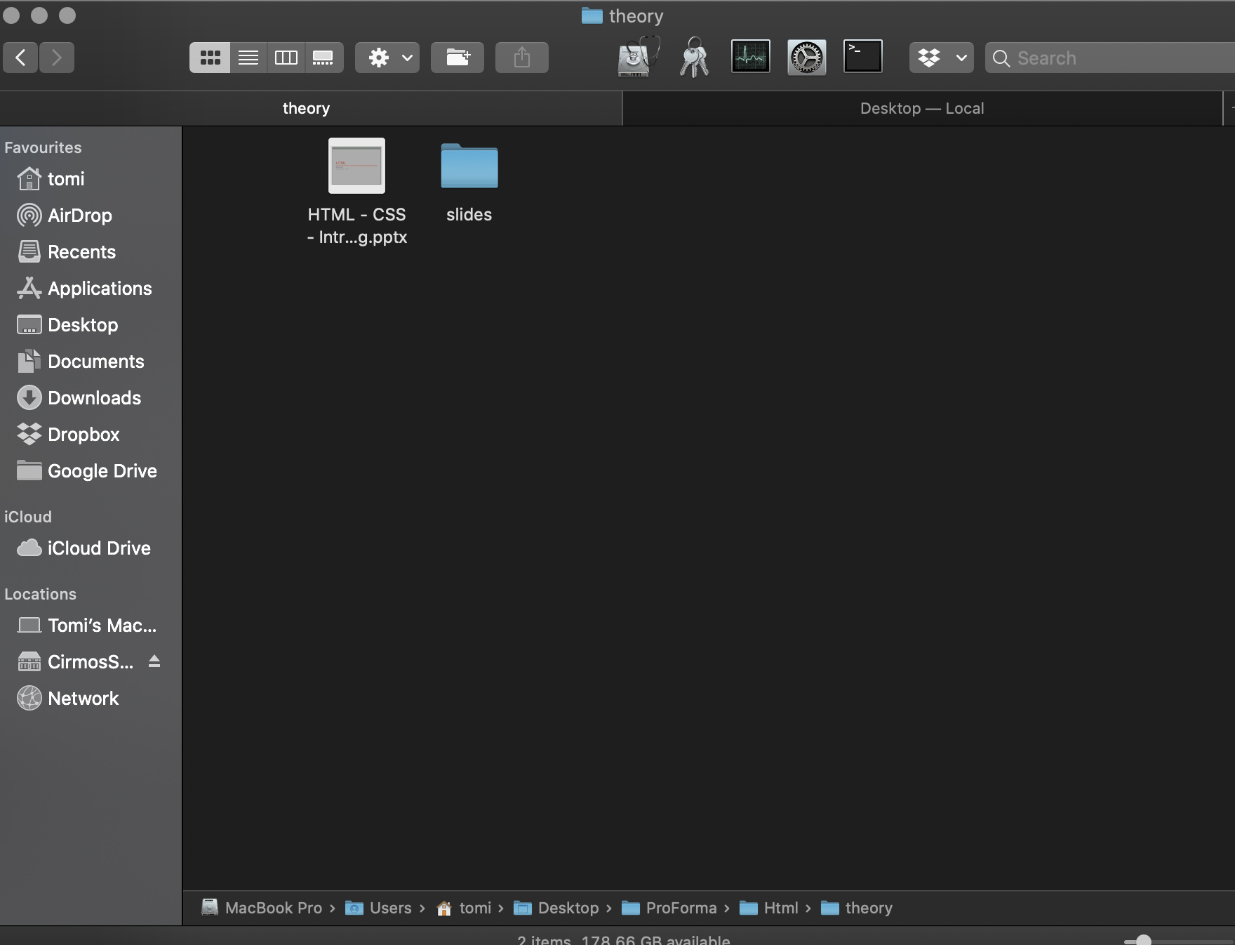Adjust the icon size slider

pos(1143,940)
